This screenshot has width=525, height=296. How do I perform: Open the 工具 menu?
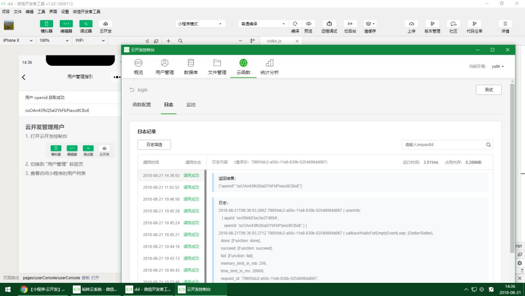41,12
